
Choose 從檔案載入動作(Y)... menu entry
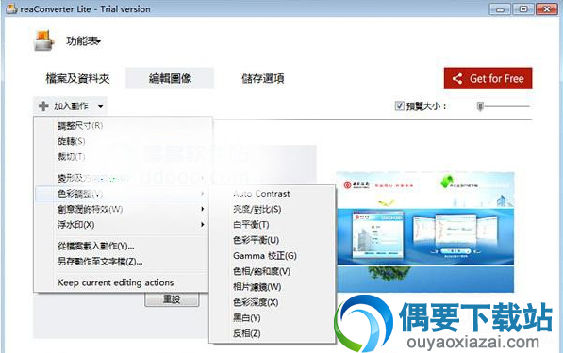click(122, 246)
